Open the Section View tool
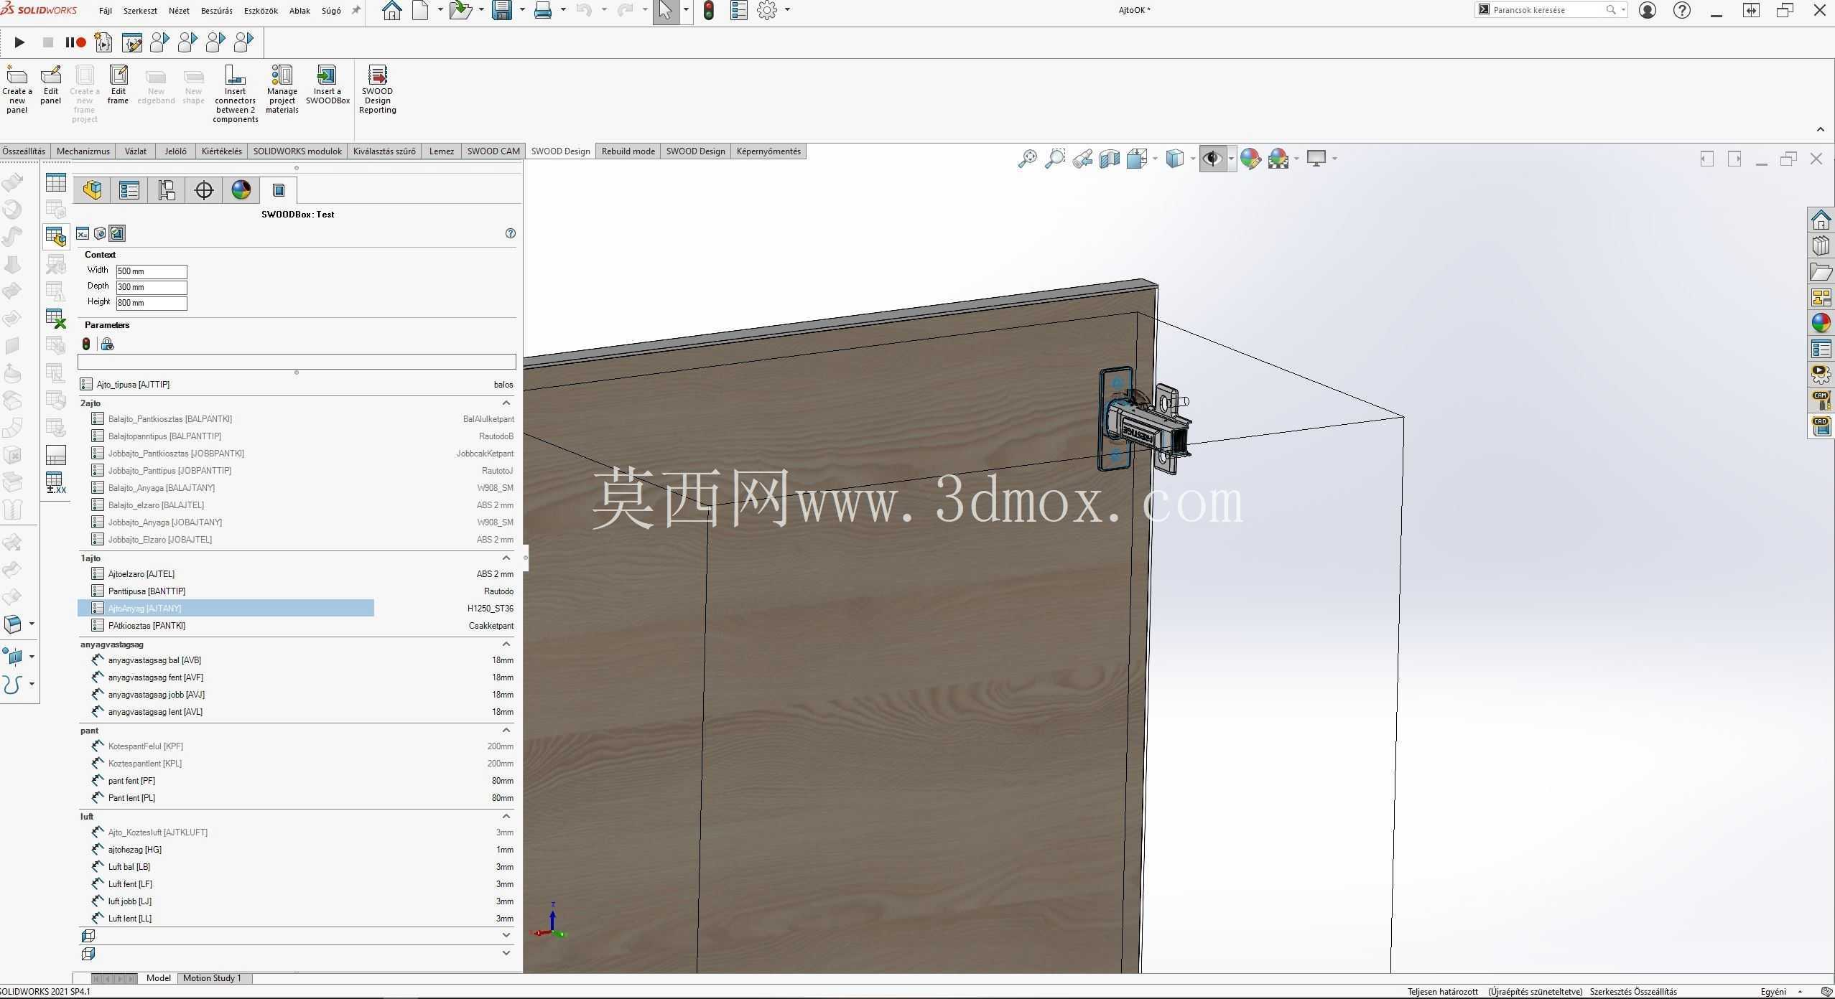This screenshot has width=1835, height=999. [x=1110, y=159]
